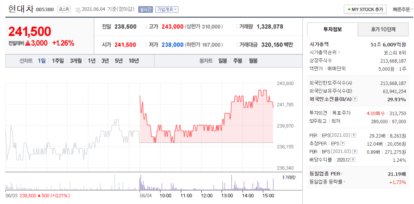Select the 1년 line chart period
414x204 pixels.
click(92, 61)
